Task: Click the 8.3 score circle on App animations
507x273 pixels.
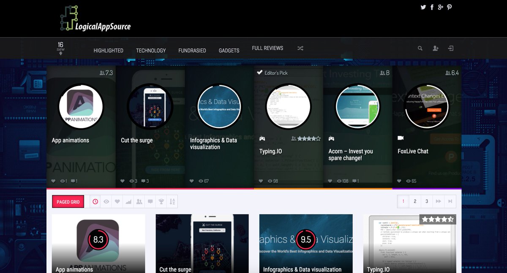Action: (x=98, y=240)
